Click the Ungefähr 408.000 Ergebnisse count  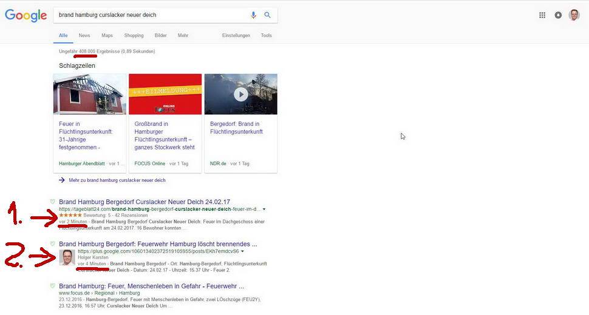point(107,51)
